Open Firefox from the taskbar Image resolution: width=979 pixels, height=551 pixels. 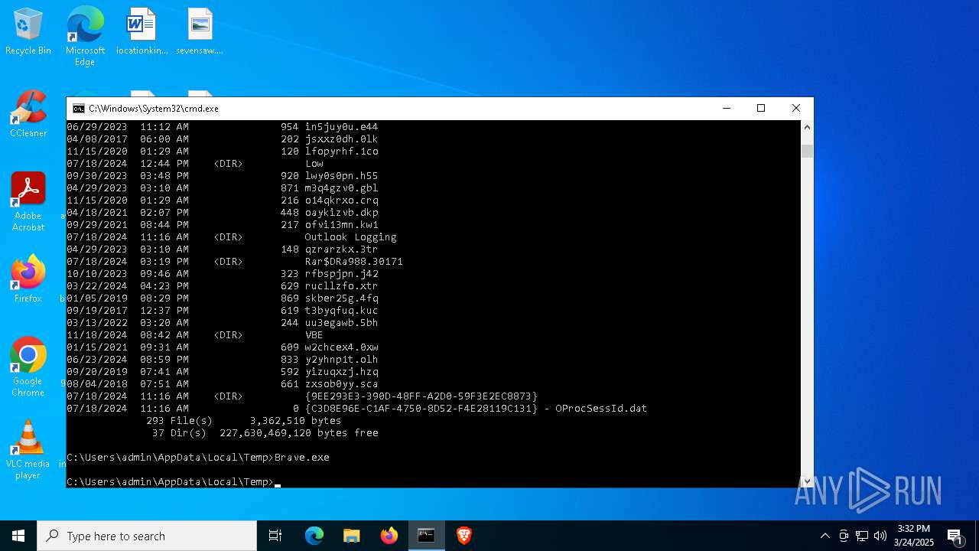[389, 536]
